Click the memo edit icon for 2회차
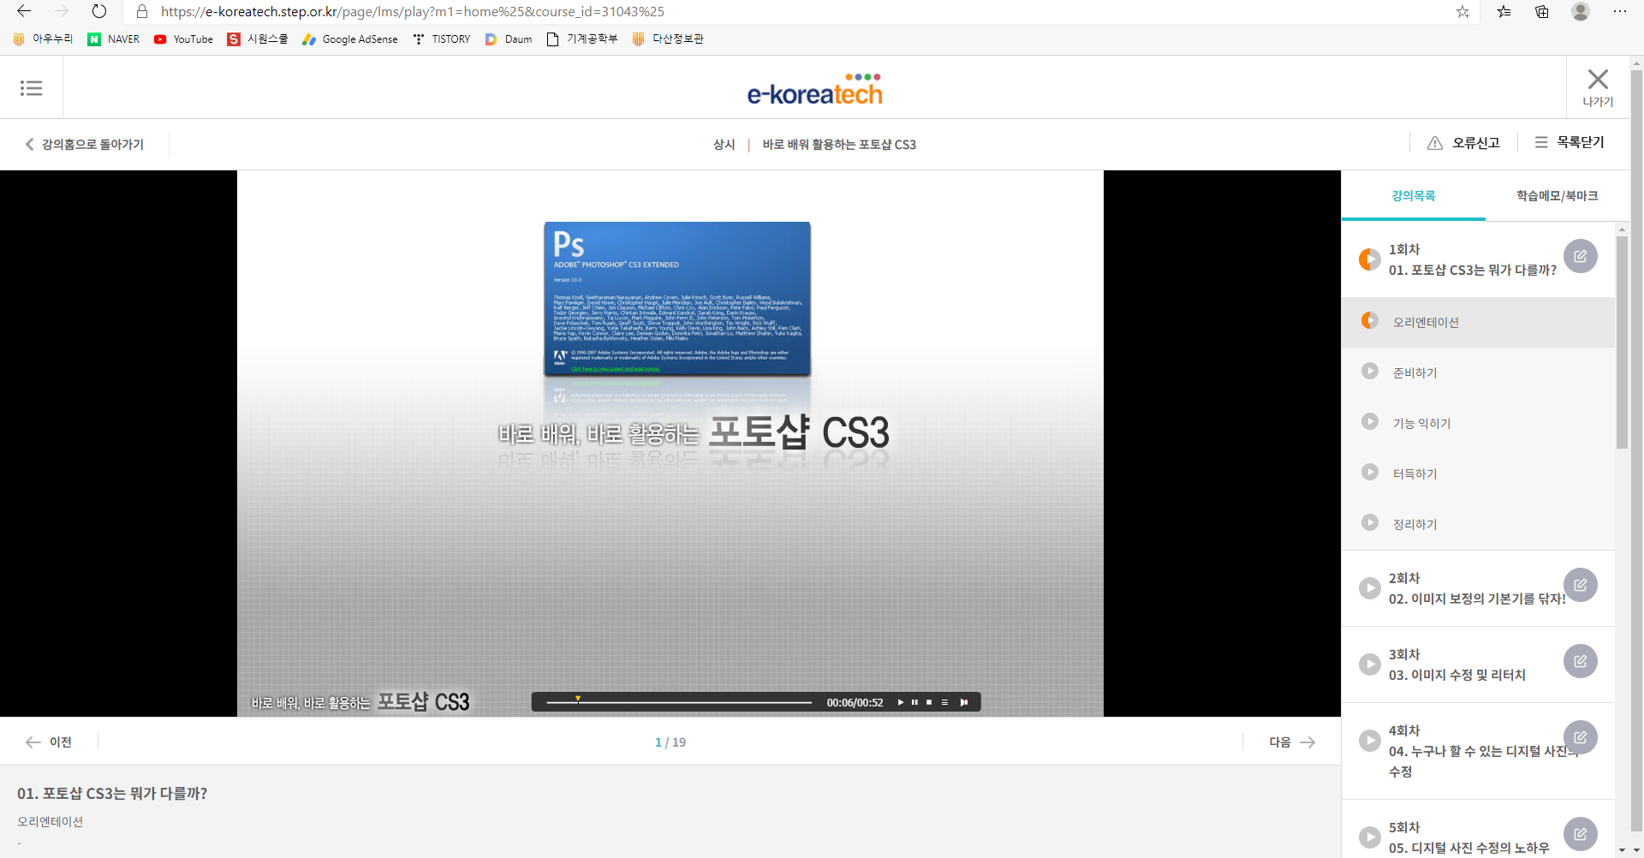 click(x=1581, y=585)
